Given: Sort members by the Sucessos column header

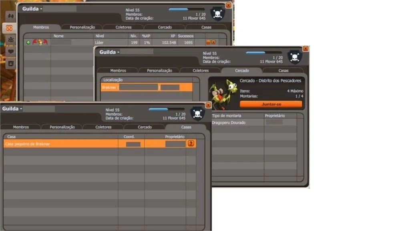Looking at the screenshot, I should 186,36.
